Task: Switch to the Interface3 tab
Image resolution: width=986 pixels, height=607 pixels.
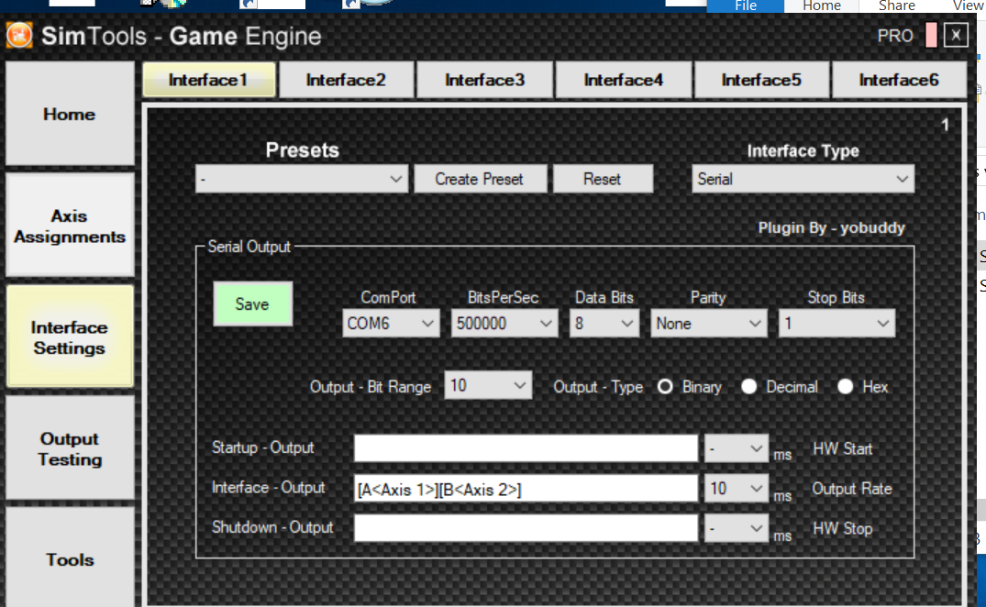Action: point(484,80)
